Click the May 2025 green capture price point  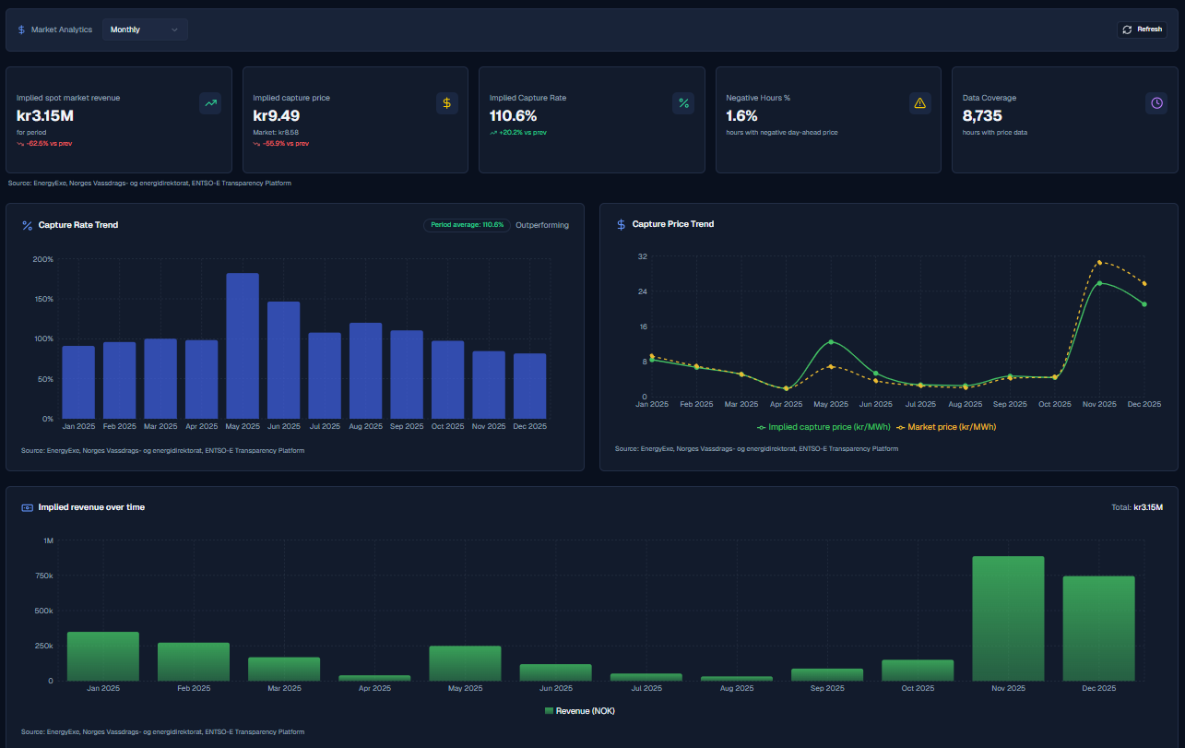pos(831,342)
